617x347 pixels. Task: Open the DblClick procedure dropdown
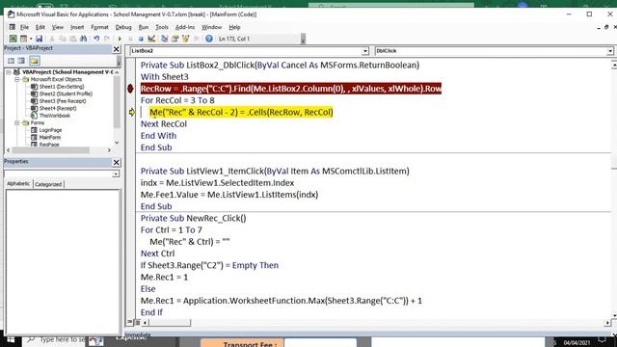click(x=609, y=51)
